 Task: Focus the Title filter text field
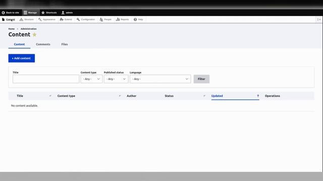(x=46, y=79)
